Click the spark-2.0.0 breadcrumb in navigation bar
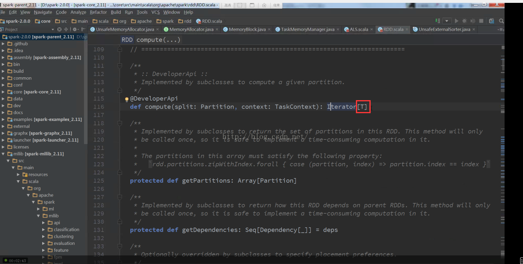523x264 pixels. click(15, 21)
